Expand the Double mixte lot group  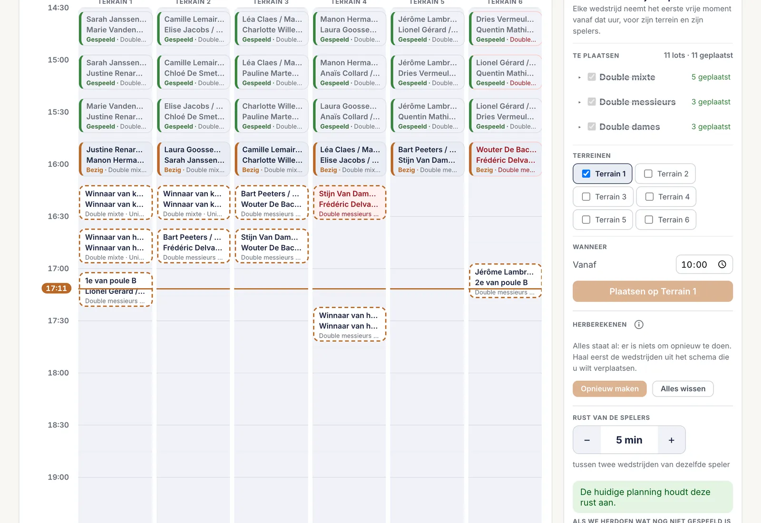click(579, 77)
